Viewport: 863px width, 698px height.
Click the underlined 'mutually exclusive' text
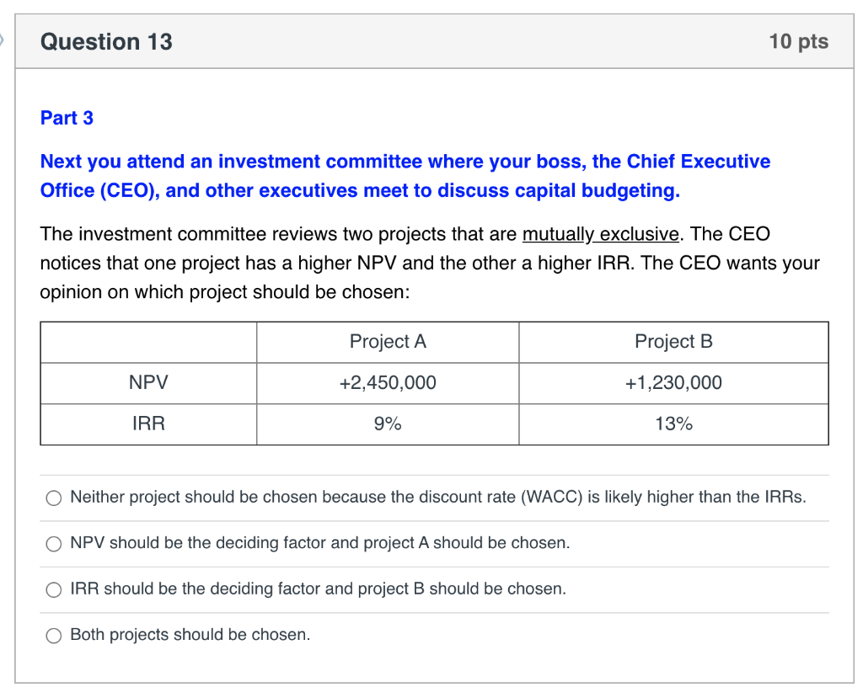click(600, 234)
